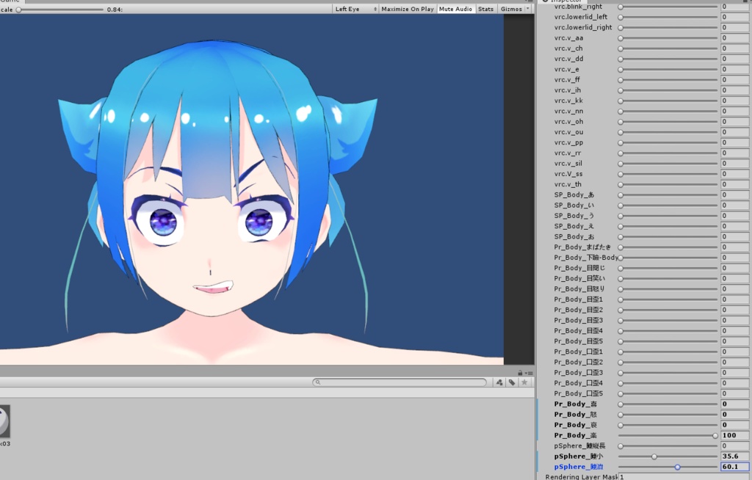Image resolution: width=752 pixels, height=480 pixels.
Task: Select the Pr_Body_口歪1 label
Action: [579, 352]
